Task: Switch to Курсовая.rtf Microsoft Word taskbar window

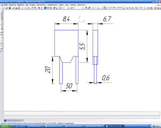Action: point(94,126)
